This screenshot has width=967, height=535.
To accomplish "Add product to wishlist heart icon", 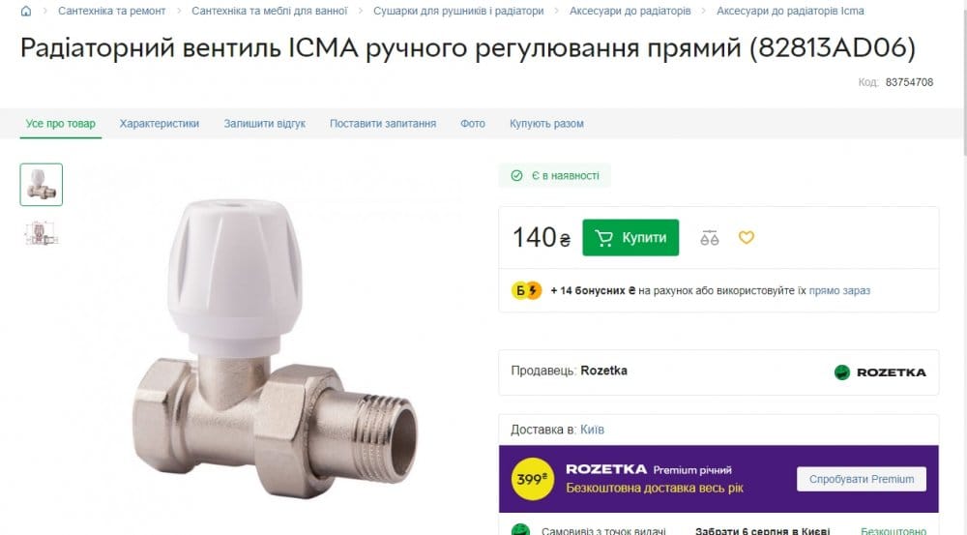I will tap(747, 237).
